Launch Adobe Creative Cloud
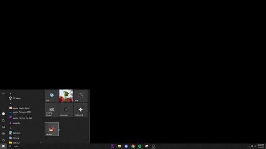 [25, 108]
